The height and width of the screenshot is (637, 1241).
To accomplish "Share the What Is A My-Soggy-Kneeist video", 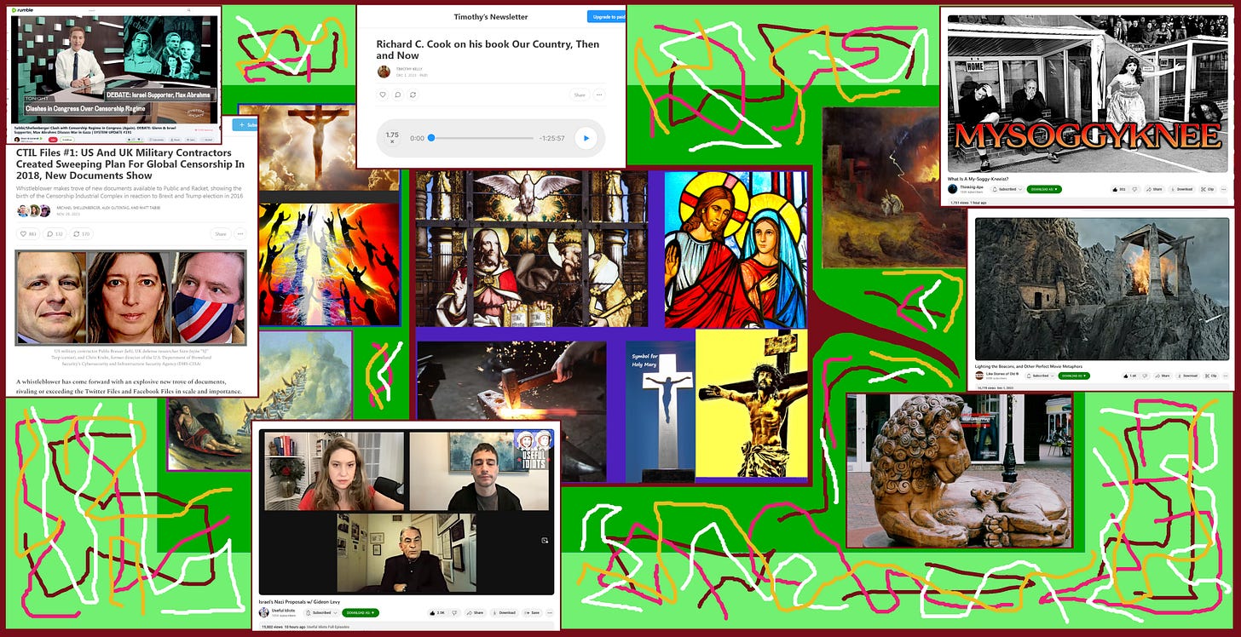I will tap(1153, 189).
